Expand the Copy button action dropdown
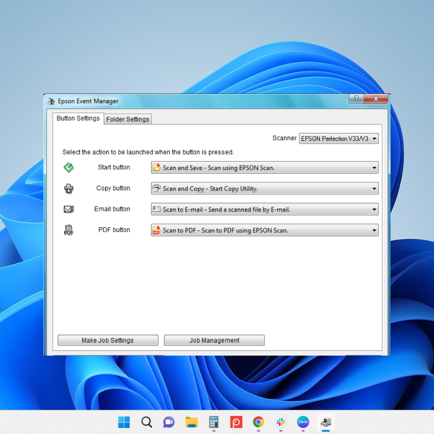Screen dimensions: 434x434 coord(265,188)
